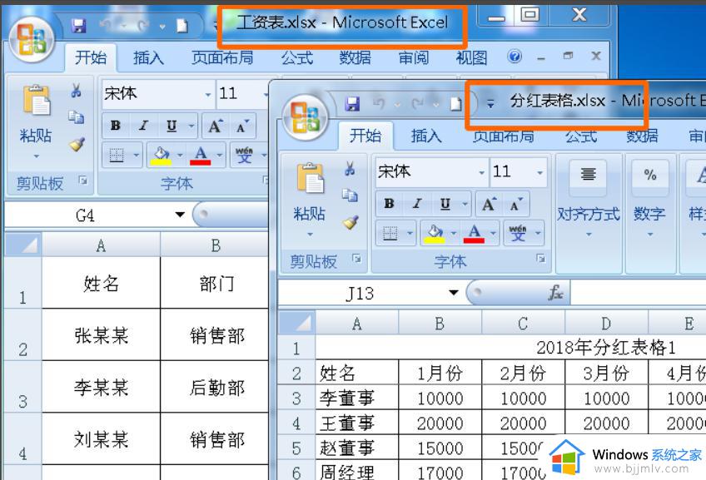The image size is (706, 480).
Task: Increase font size in 工资表.xlsx ribbon
Action: pyautogui.click(x=216, y=126)
